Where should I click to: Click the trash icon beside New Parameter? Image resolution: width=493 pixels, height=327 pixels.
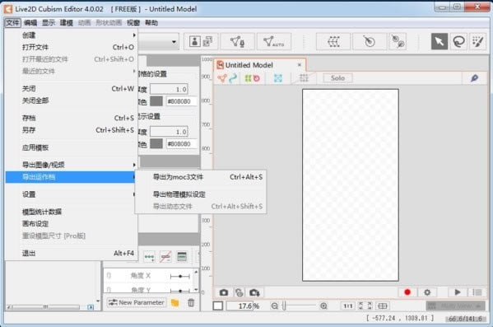pos(191,302)
